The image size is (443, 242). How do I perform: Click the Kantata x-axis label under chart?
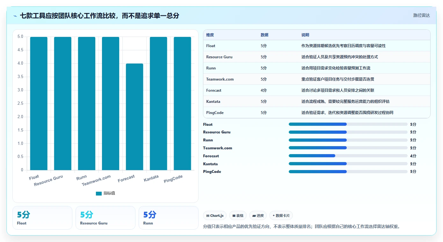151,178
